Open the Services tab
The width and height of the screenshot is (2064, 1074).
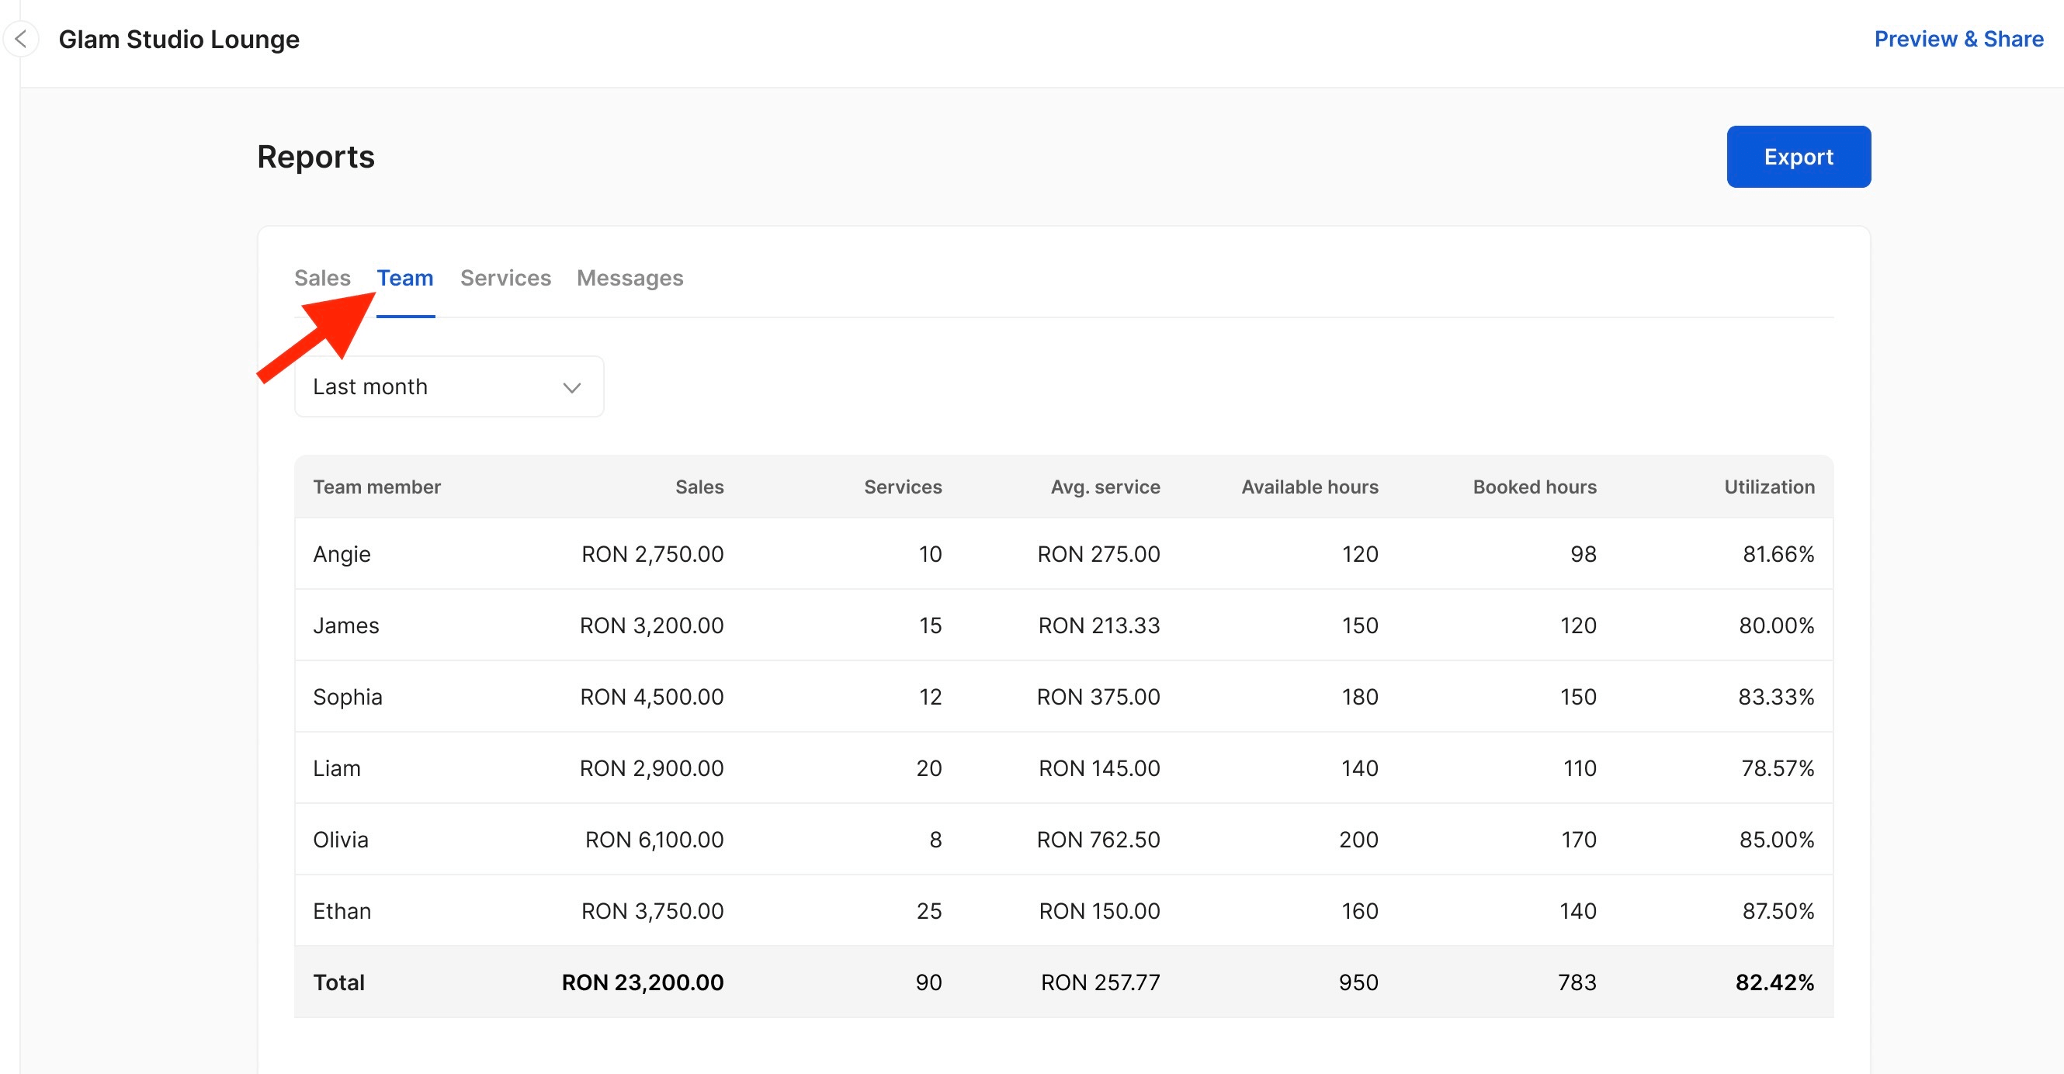[505, 278]
